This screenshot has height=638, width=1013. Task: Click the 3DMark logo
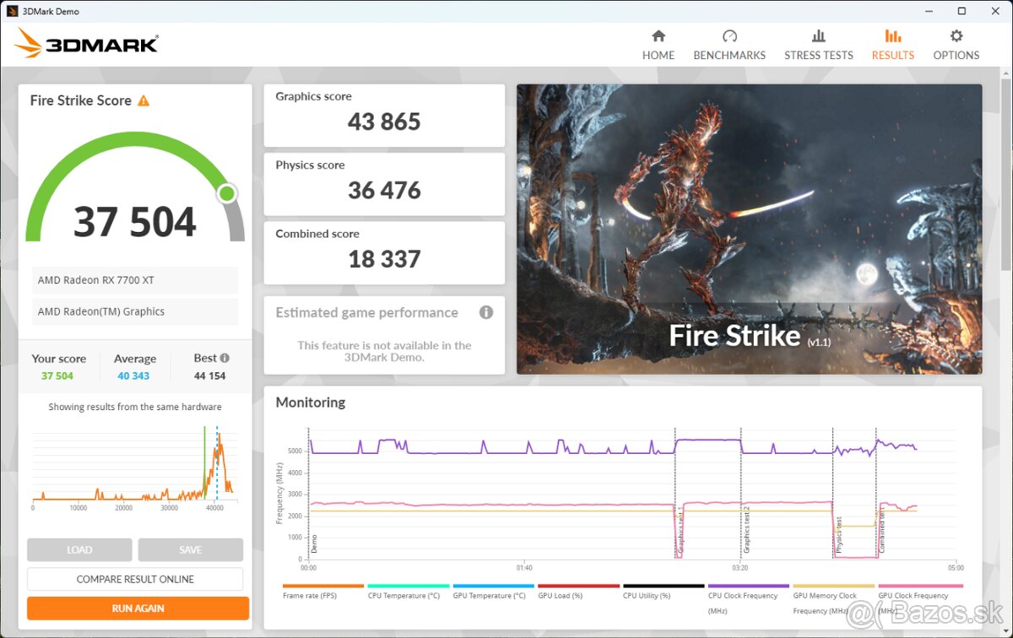[86, 44]
